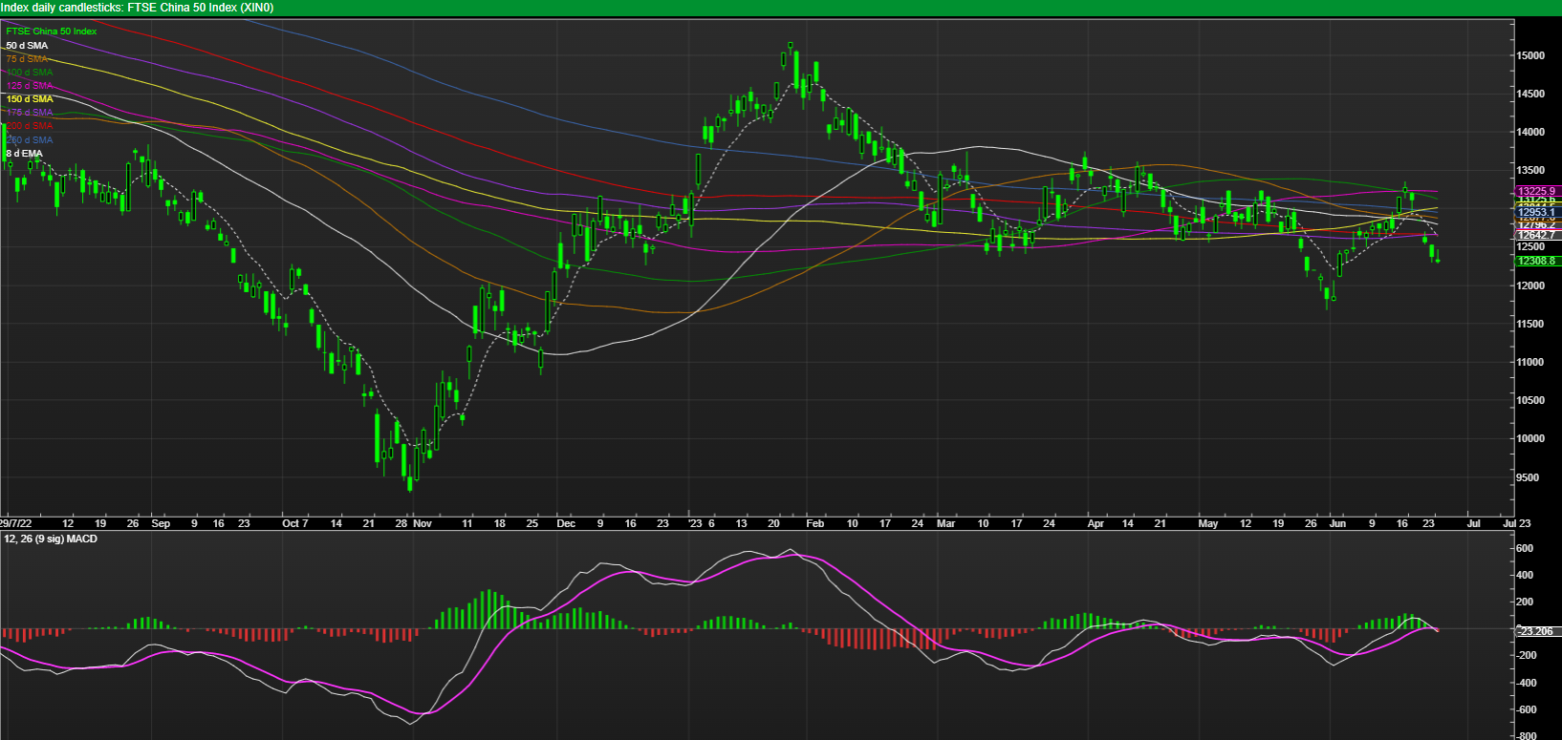Screen dimensions: 1562x740
Task: Click the 15000 price axis label
Action: (1530, 56)
